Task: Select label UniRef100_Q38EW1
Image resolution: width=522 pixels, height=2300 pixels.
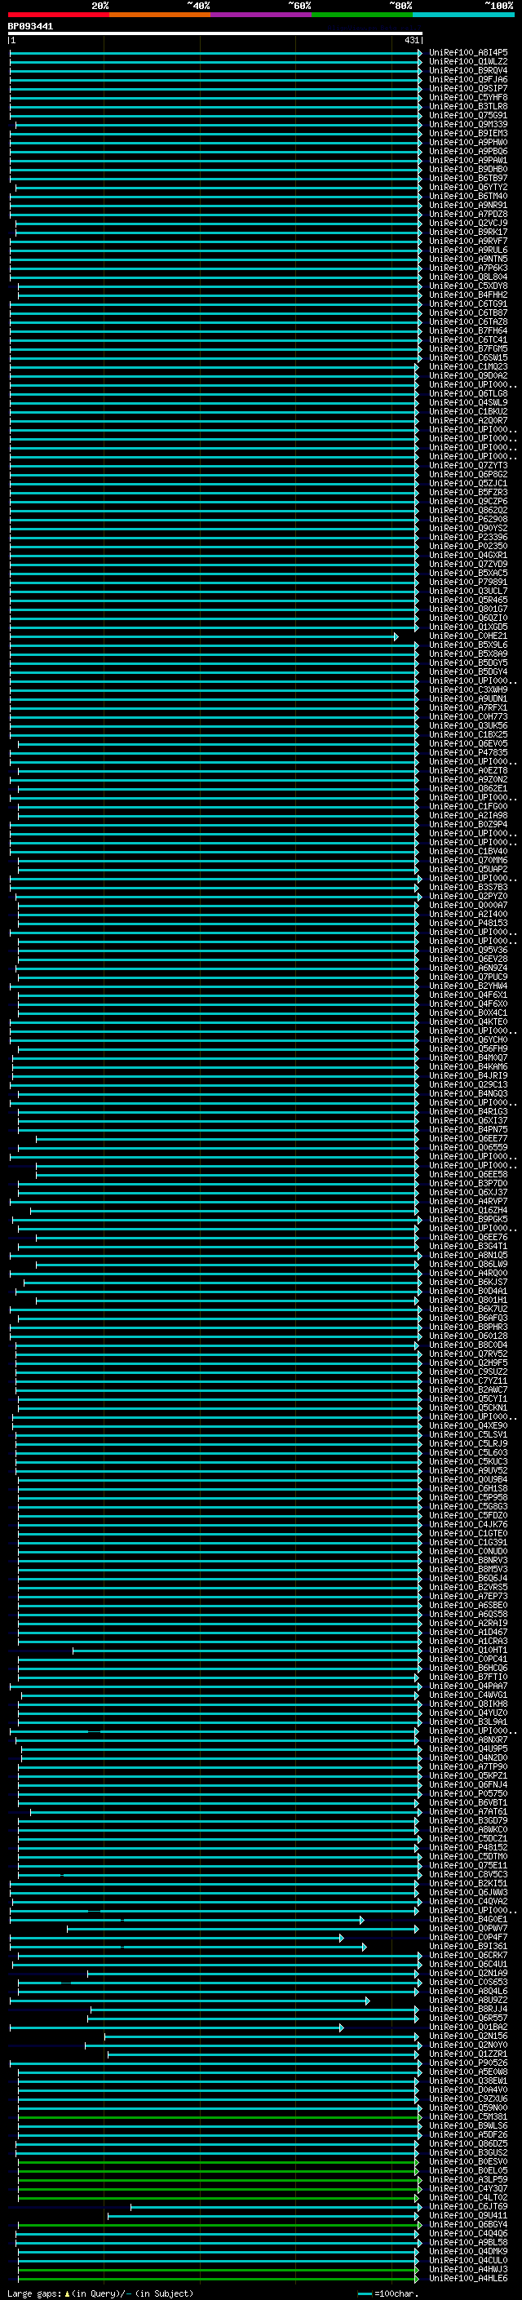Action: point(467,2082)
